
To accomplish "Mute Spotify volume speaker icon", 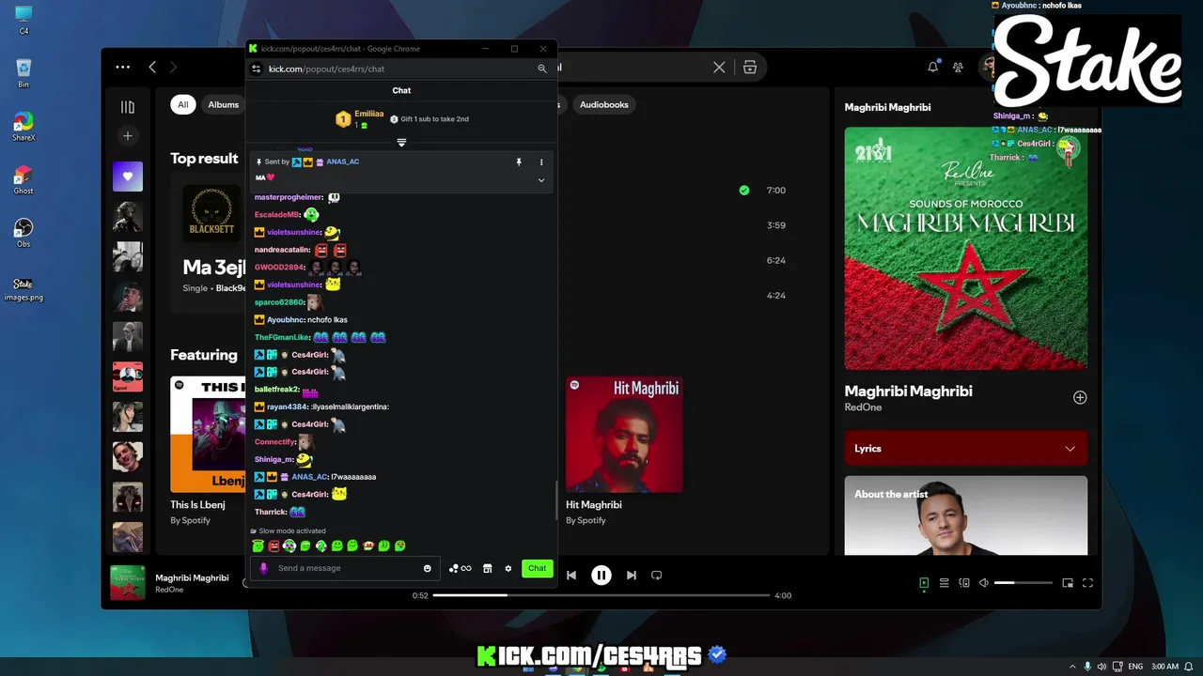I will point(984,583).
